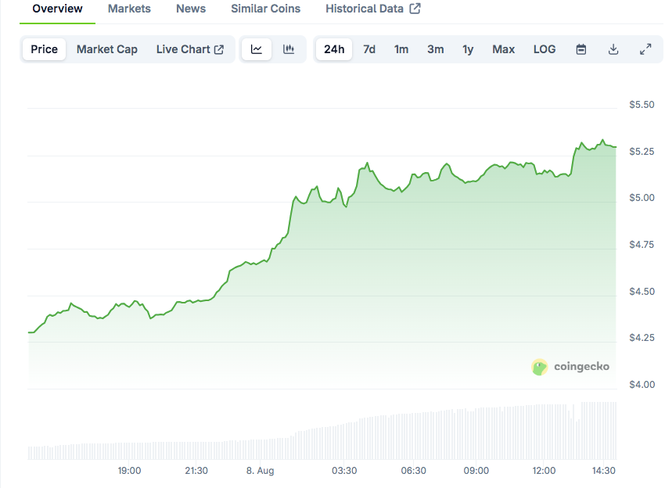Switch to candlestick chart view
This screenshot has height=488, width=665.
click(x=289, y=49)
